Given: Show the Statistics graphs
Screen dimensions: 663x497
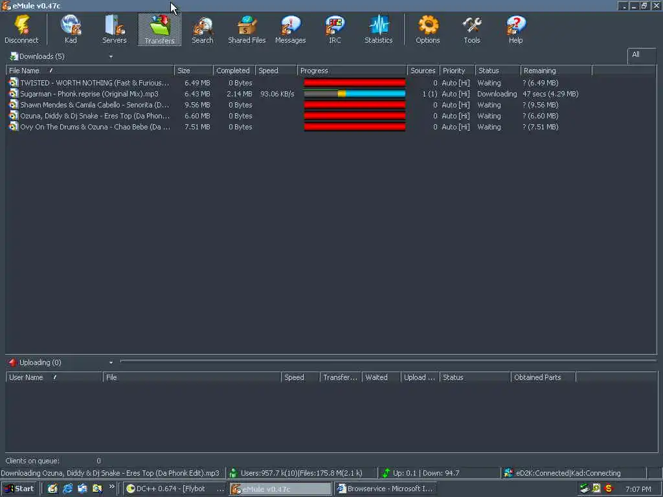Looking at the screenshot, I should (378, 30).
